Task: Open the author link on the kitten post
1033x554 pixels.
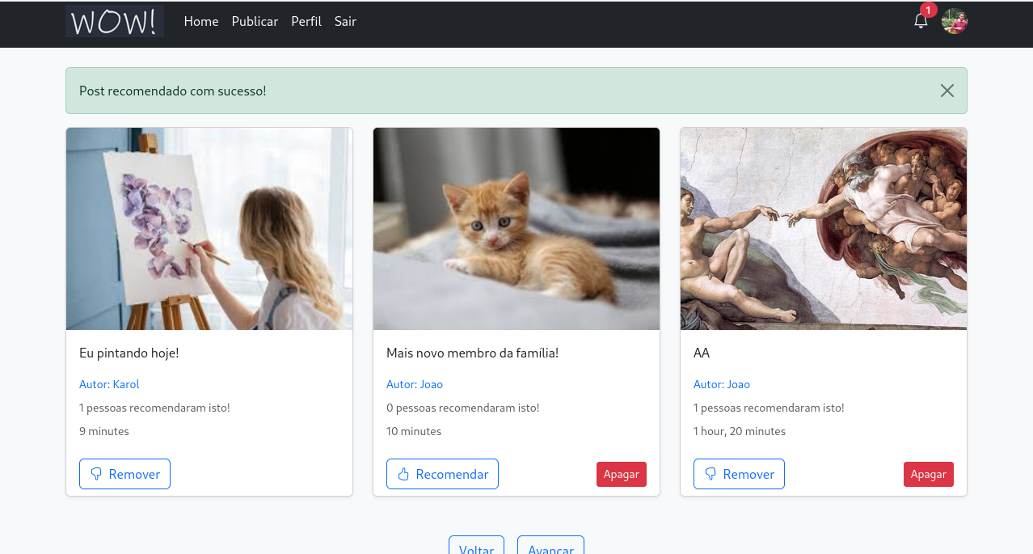Action: click(x=415, y=384)
